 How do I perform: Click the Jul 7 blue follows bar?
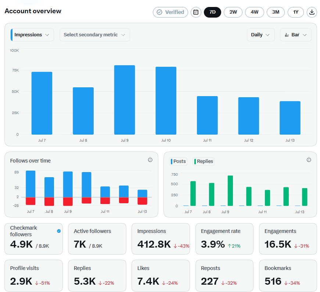tap(30, 184)
